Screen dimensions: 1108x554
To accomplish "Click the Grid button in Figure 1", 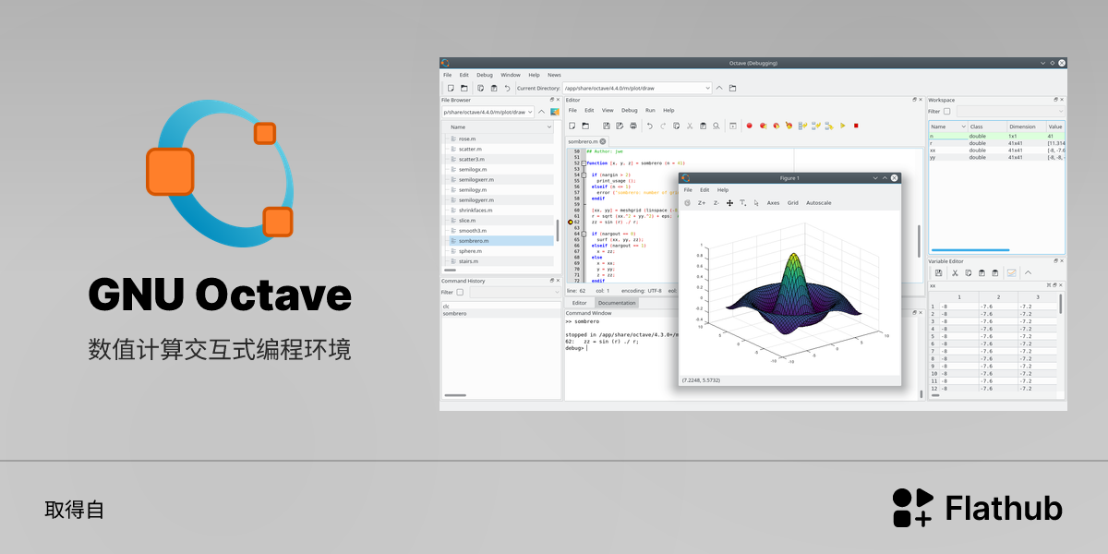I will [x=793, y=203].
